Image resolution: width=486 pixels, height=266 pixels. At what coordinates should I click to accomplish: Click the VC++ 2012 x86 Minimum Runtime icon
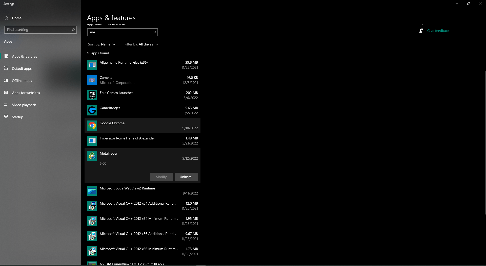click(92, 251)
